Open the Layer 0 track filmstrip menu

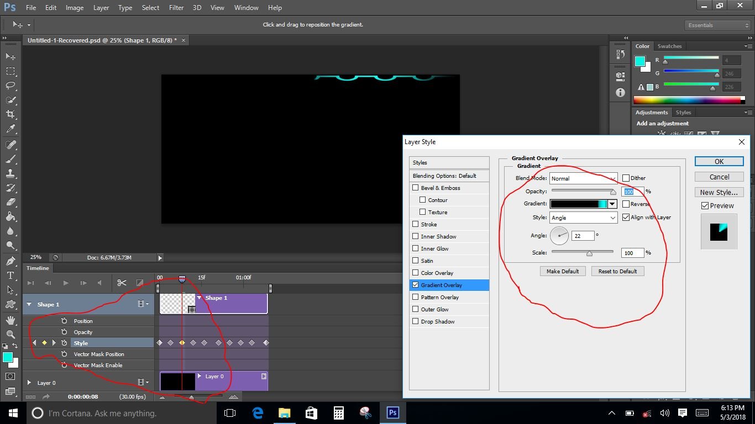[143, 382]
